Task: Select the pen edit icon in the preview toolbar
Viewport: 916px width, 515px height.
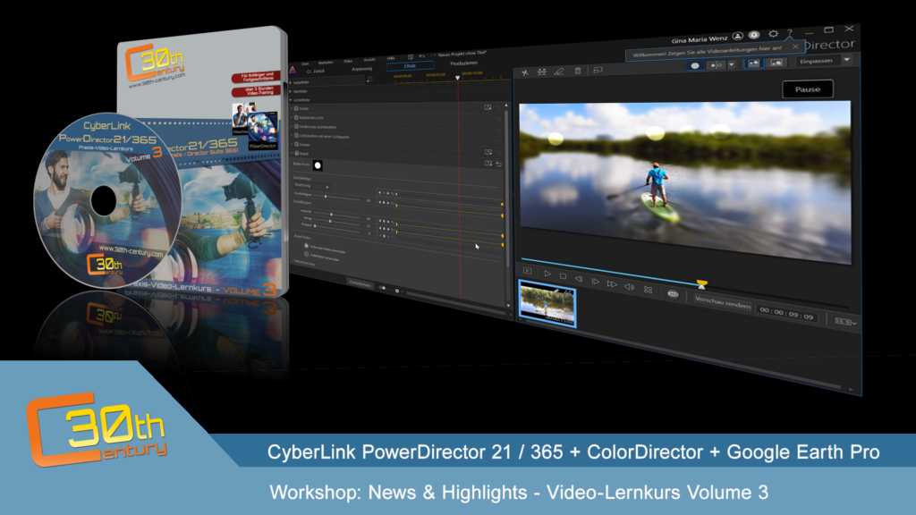Action: point(559,72)
